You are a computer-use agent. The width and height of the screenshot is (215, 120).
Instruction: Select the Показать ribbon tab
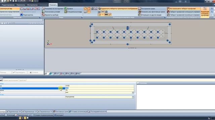pyautogui.click(x=53, y=5)
